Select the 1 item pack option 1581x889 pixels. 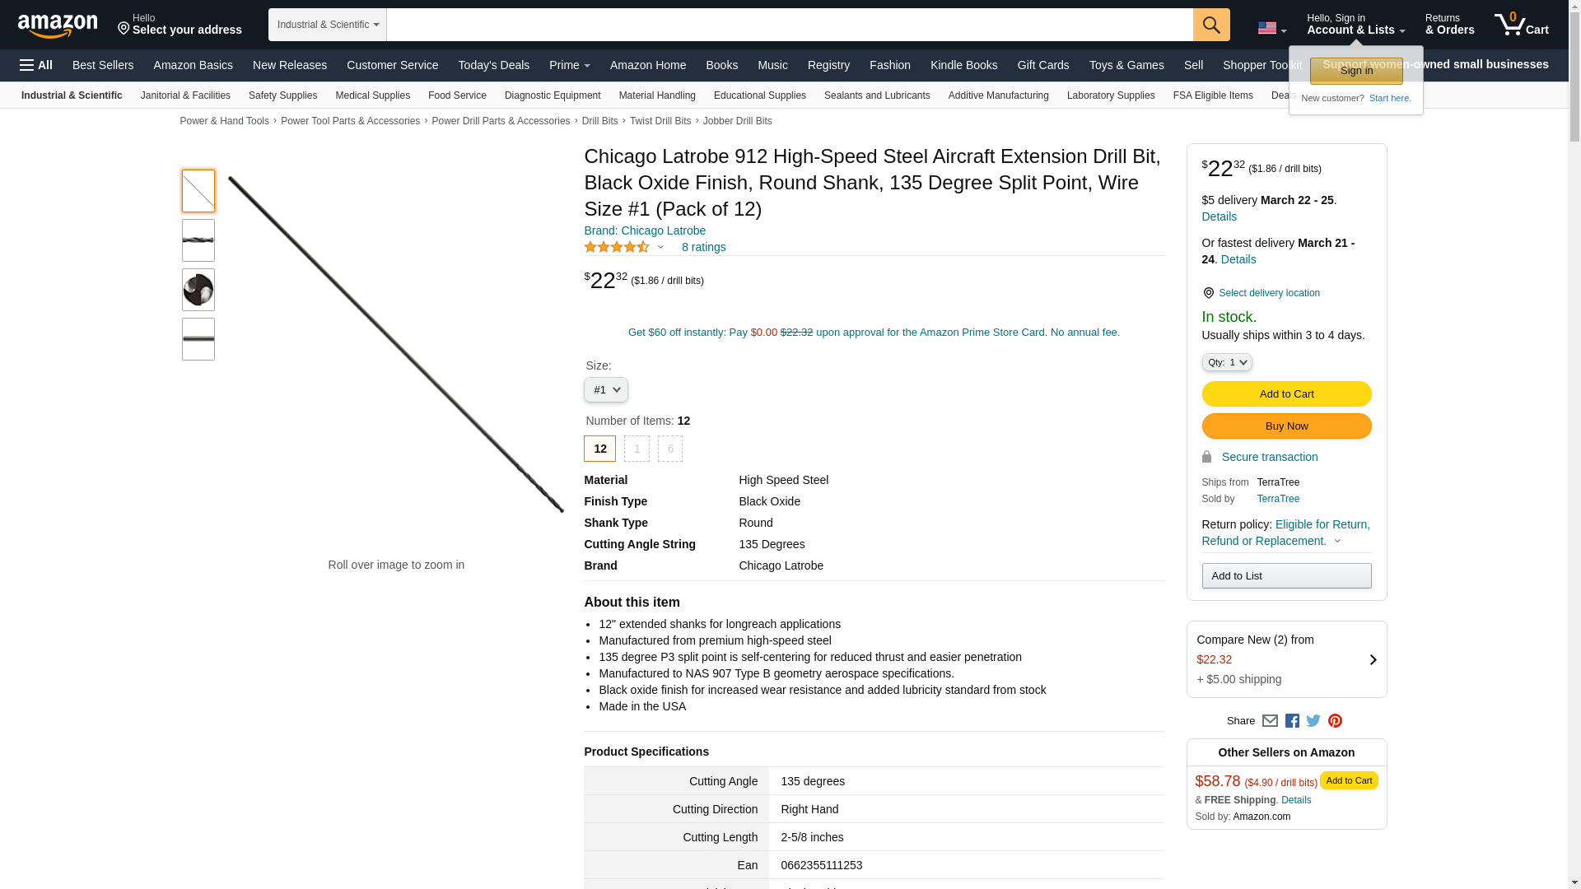click(637, 449)
